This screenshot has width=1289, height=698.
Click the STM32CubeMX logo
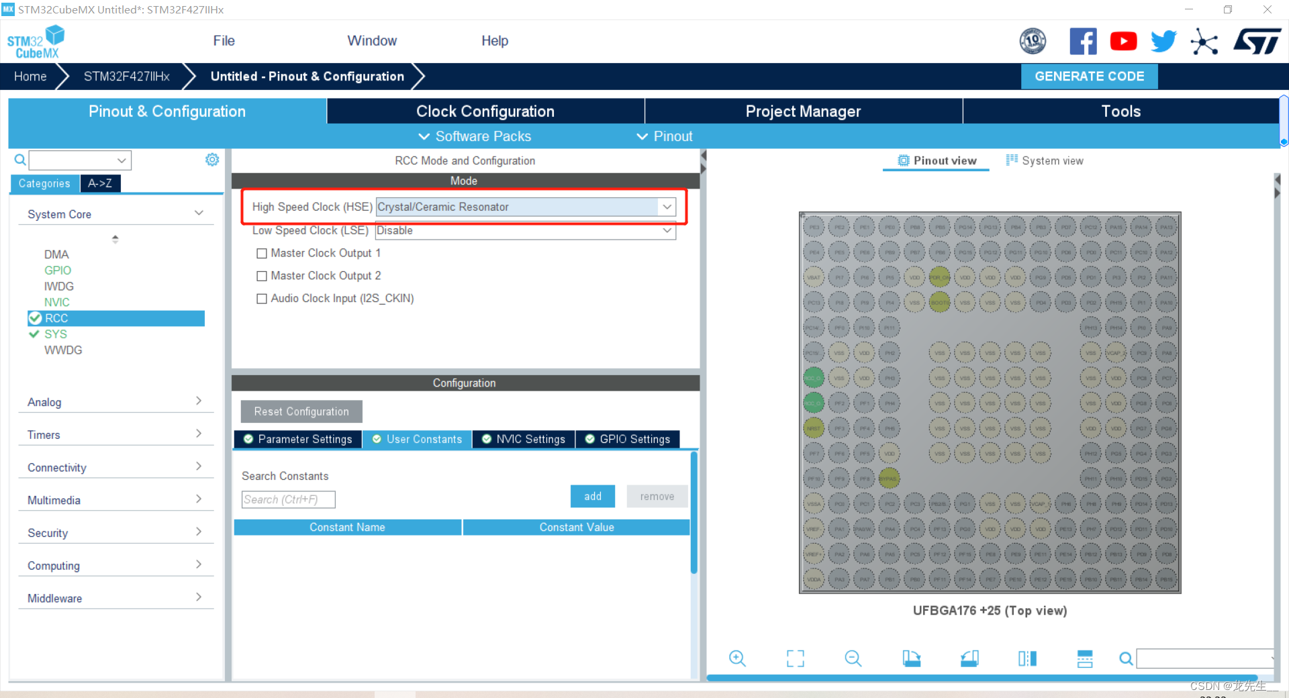(x=36, y=42)
